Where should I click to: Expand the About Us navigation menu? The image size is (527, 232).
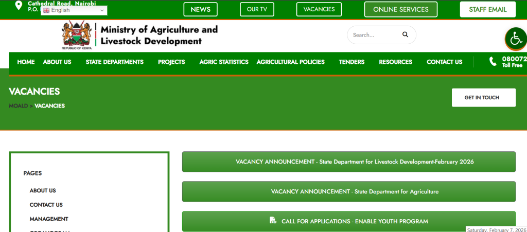(x=57, y=62)
